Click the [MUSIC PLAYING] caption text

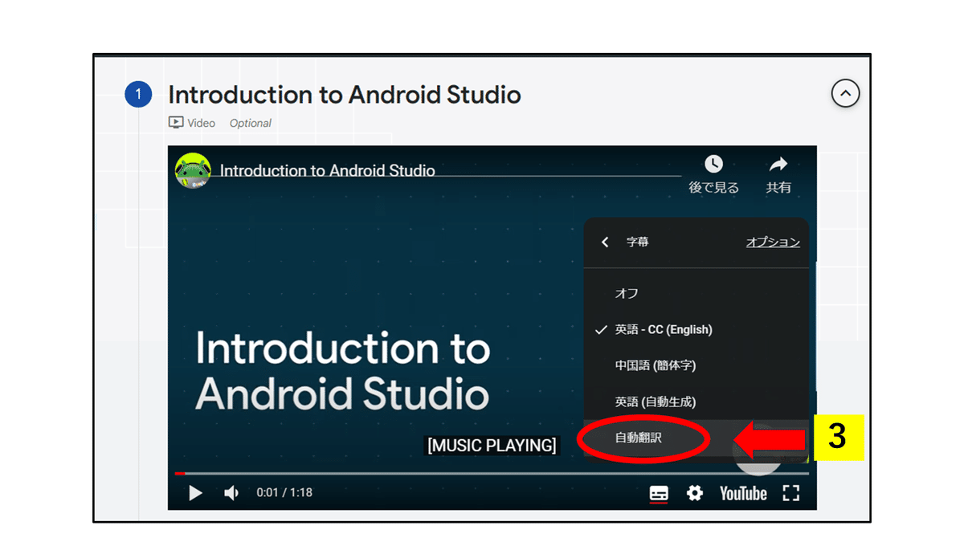tap(492, 445)
